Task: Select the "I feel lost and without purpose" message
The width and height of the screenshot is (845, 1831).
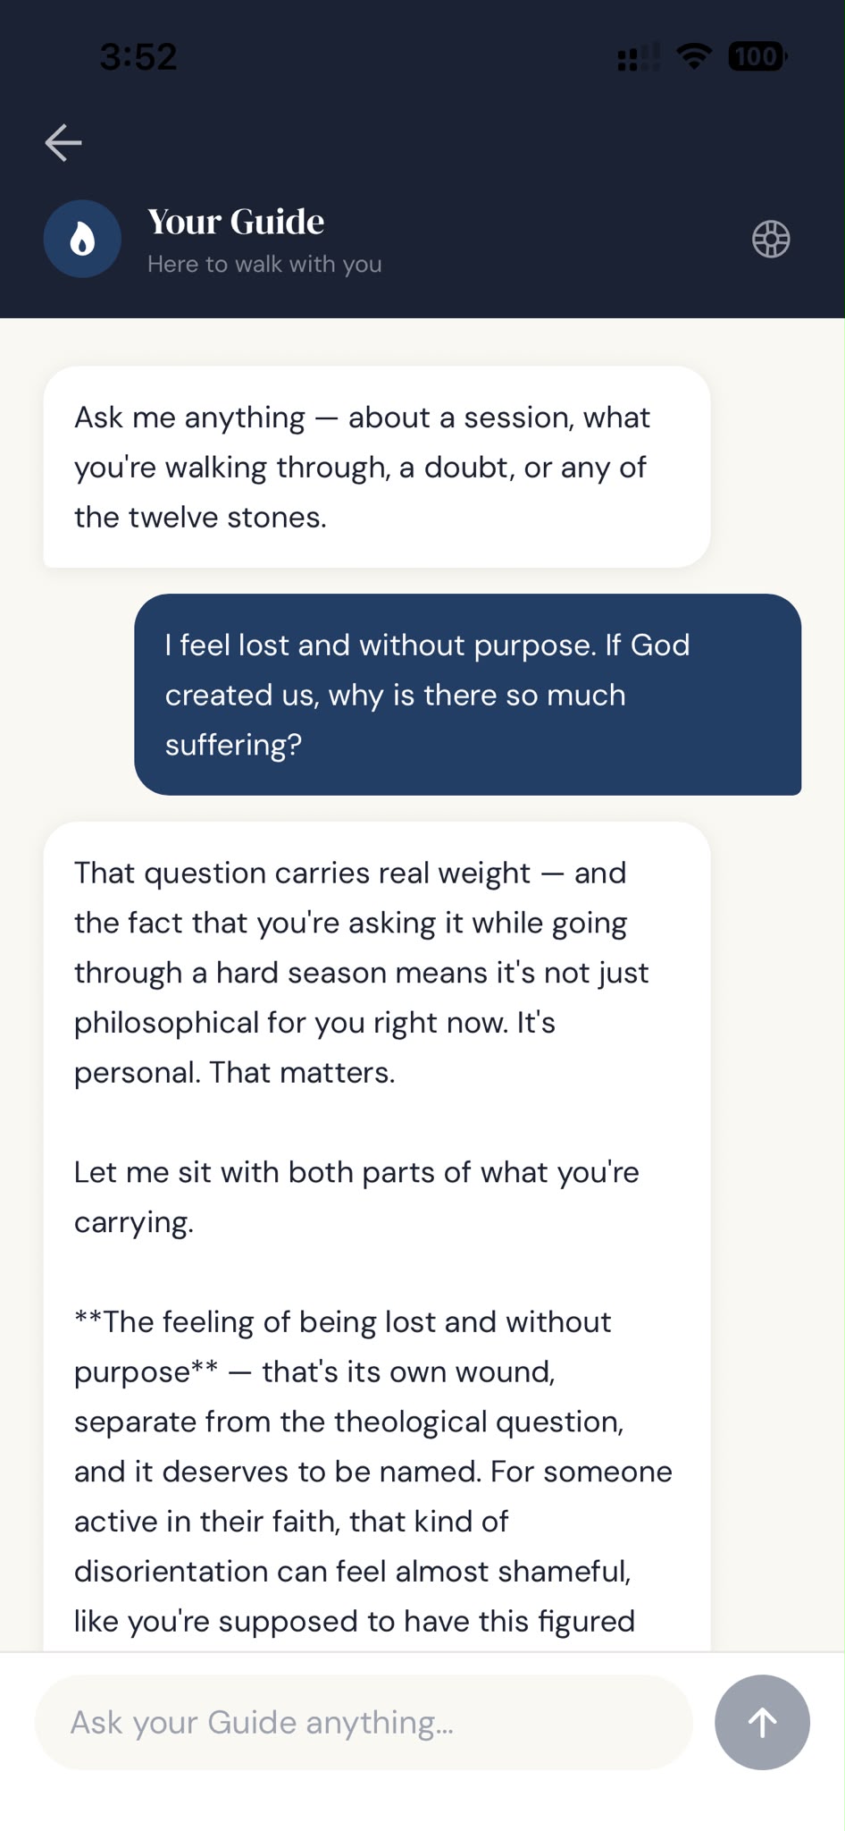Action: [467, 695]
